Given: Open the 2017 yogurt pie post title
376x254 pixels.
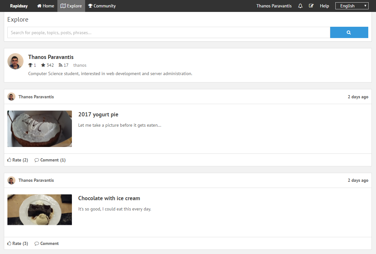Looking at the screenshot, I should click(98, 114).
